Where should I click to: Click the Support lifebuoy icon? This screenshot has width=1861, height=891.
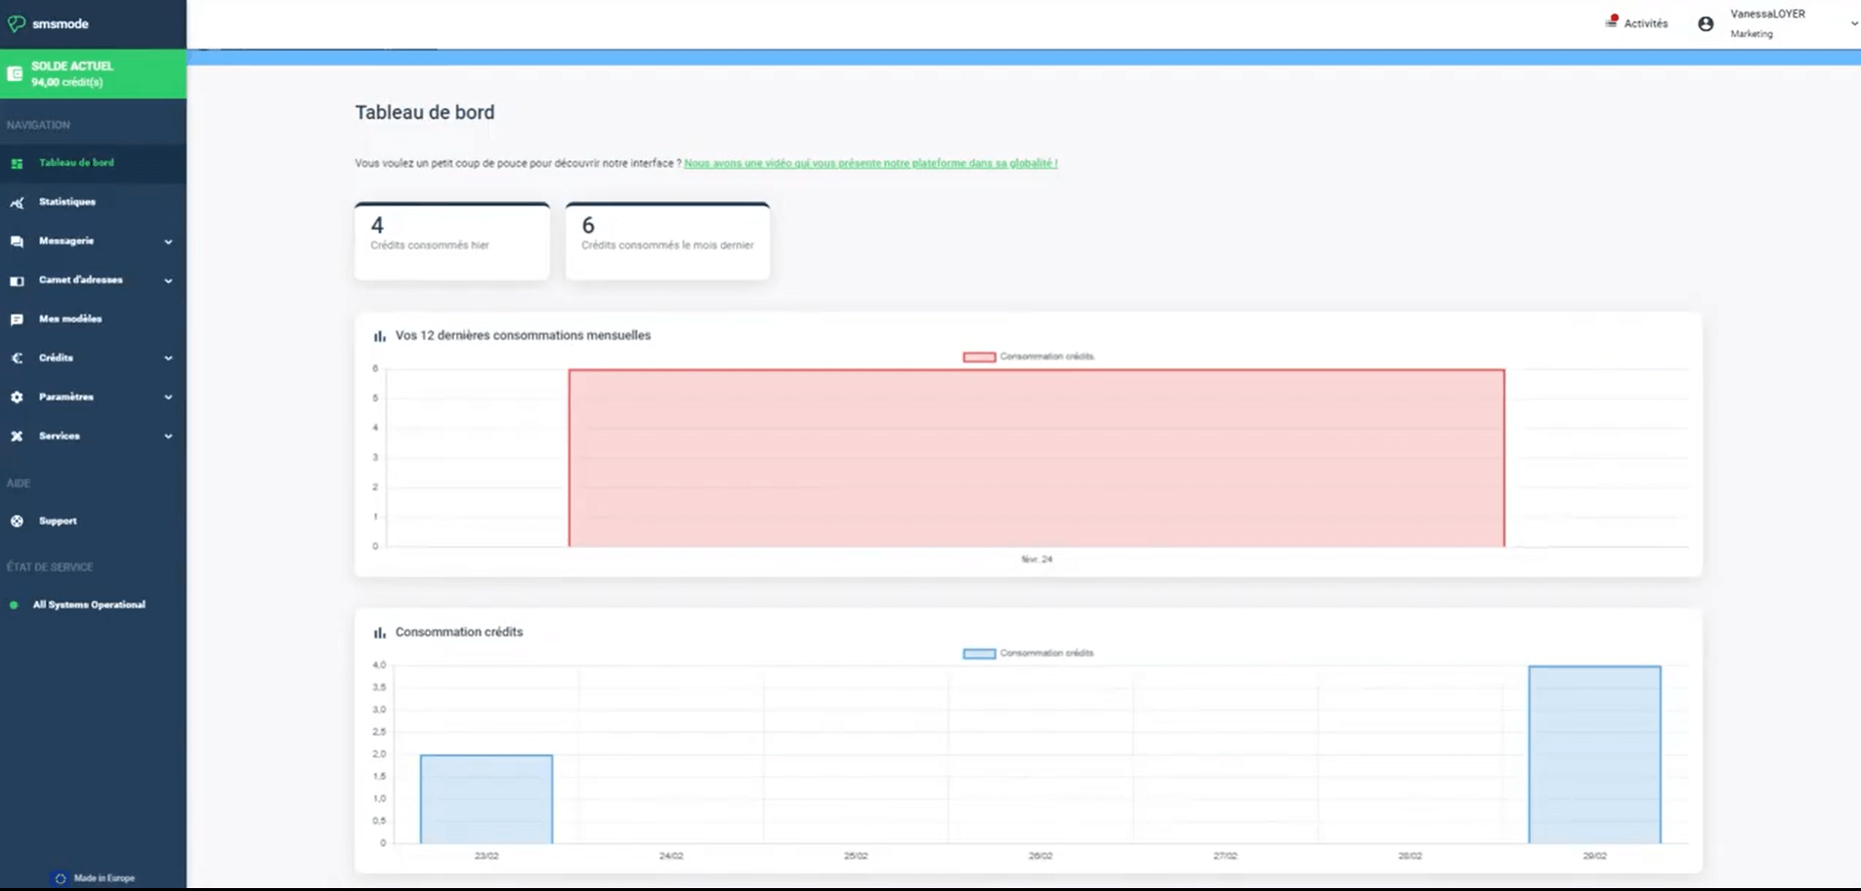[x=17, y=522]
